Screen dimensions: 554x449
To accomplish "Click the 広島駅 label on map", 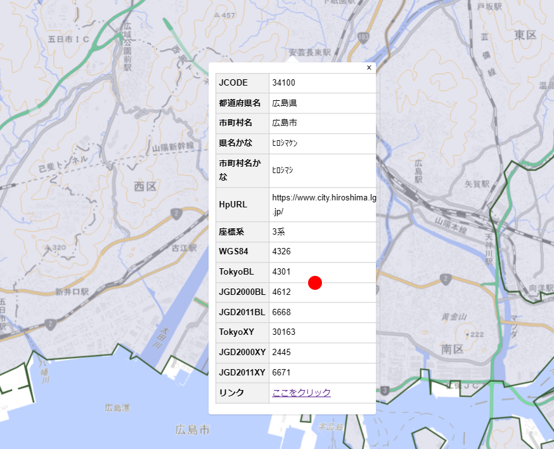I will tap(418, 172).
